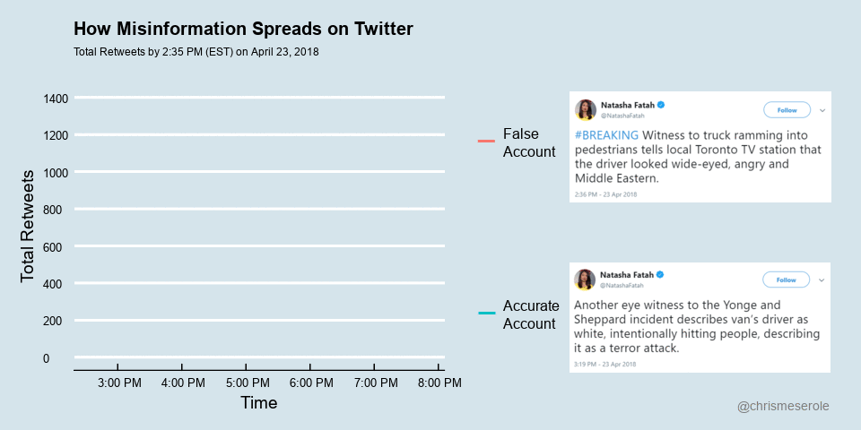The width and height of the screenshot is (861, 430).
Task: Open the #BREAKING hashtag link
Action: tap(605, 135)
